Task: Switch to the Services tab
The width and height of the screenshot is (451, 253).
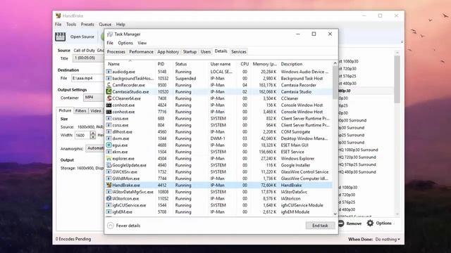Action: [x=239, y=51]
